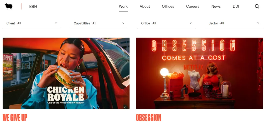Visit the News section

tap(216, 7)
